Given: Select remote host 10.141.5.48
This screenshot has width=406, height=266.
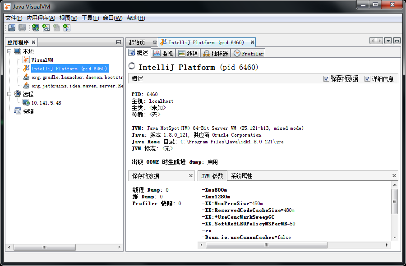Looking at the screenshot, I should (46, 103).
